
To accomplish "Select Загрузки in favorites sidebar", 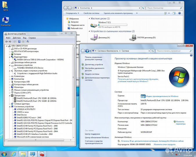I will (x=75, y=22).
